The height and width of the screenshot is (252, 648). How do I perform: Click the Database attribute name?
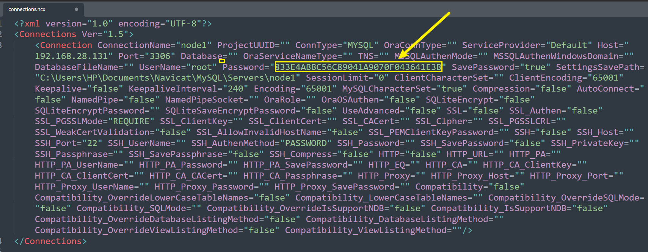click(201, 56)
